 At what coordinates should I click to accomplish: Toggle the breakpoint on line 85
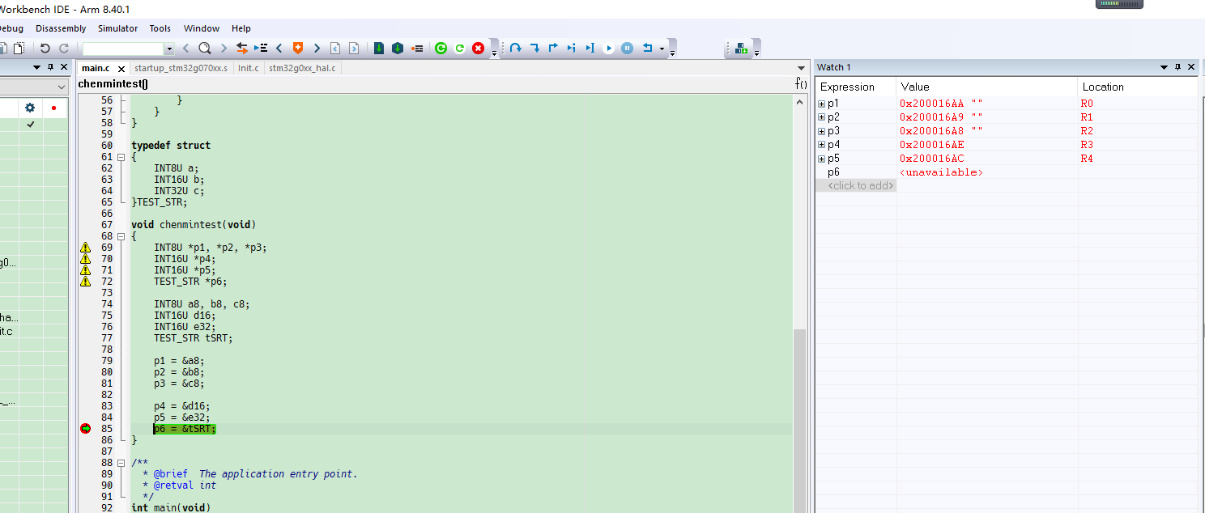pos(85,429)
